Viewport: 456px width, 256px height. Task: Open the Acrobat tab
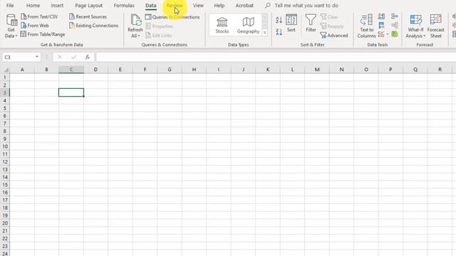244,5
